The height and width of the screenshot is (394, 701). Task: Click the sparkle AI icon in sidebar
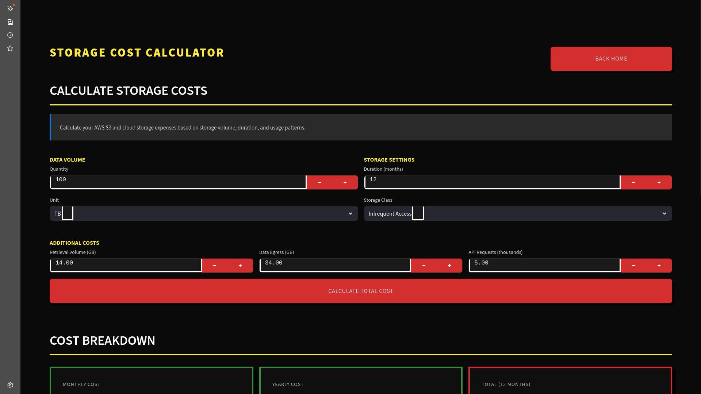[10, 8]
